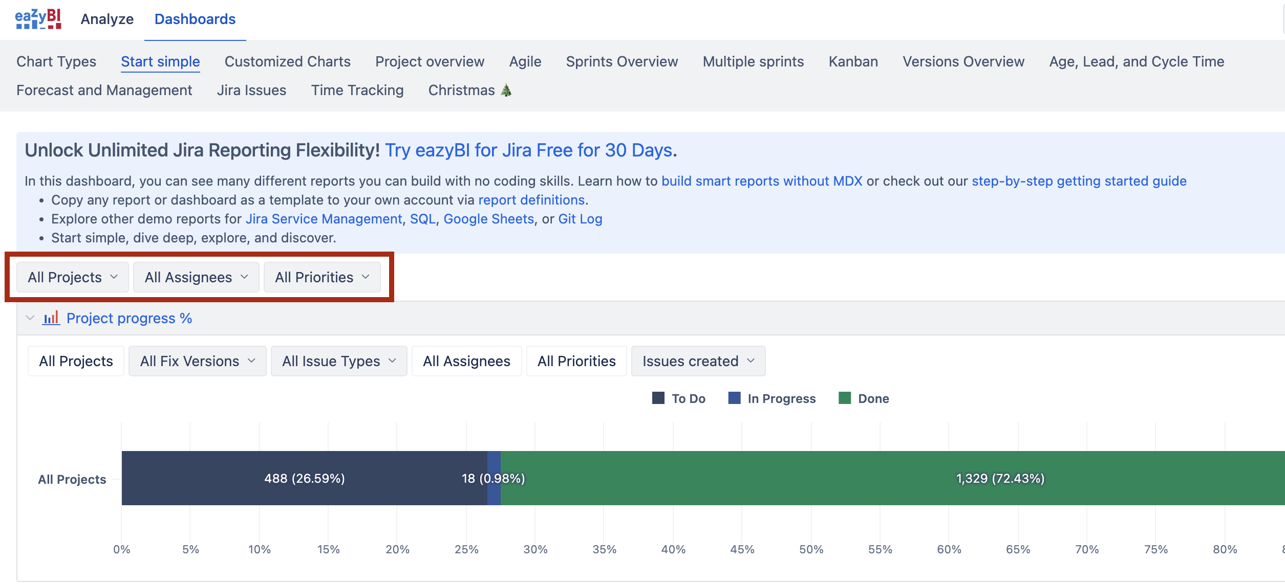Image resolution: width=1285 pixels, height=585 pixels.
Task: Switch to Forecast and Management tab
Action: pyautogui.click(x=104, y=90)
